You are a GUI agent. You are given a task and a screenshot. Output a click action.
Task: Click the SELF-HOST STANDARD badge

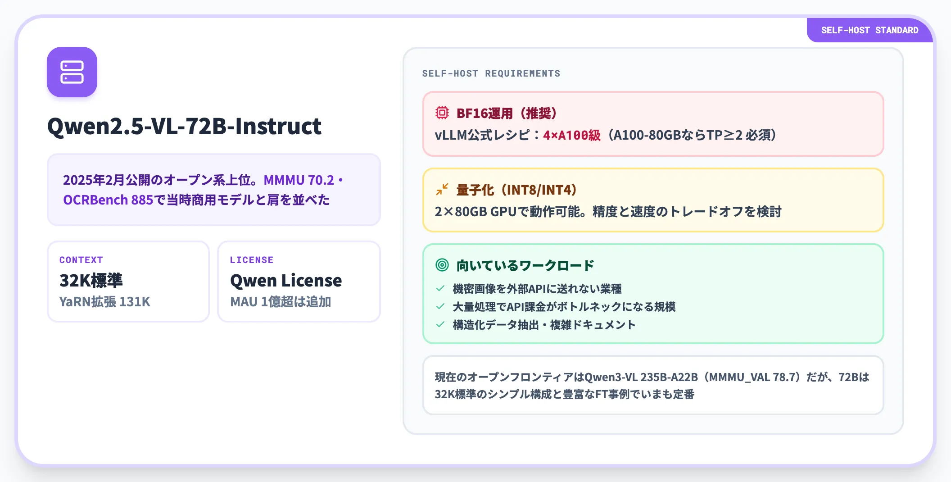[869, 30]
